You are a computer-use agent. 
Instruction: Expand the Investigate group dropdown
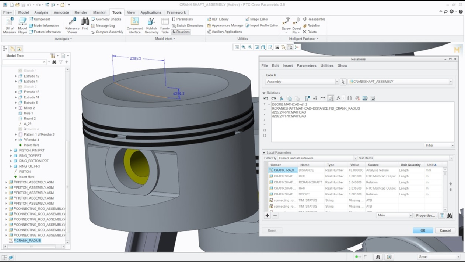pos(63,39)
